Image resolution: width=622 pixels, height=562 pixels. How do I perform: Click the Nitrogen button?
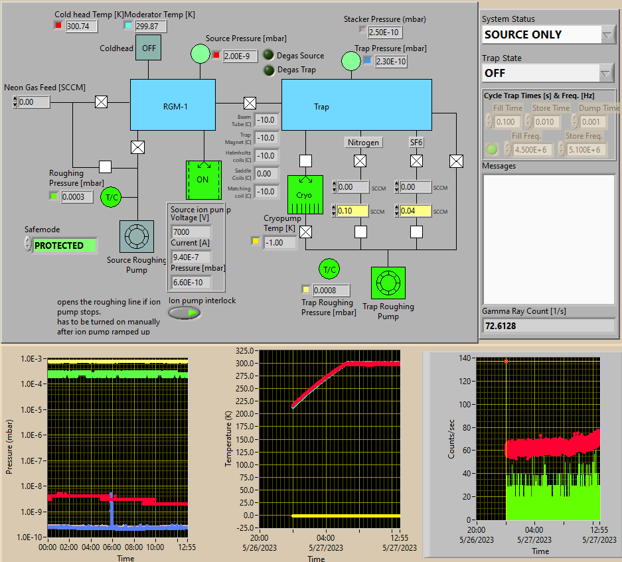tap(364, 142)
